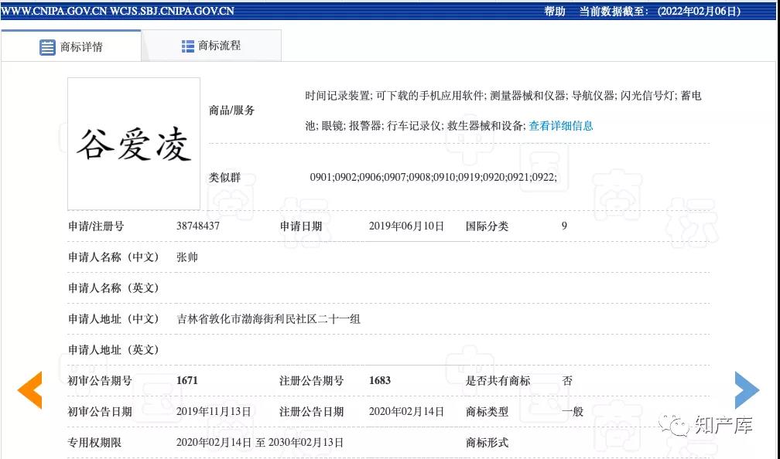This screenshot has height=459, width=780.
Task: Click the 申请日期 label
Action: coord(301,226)
